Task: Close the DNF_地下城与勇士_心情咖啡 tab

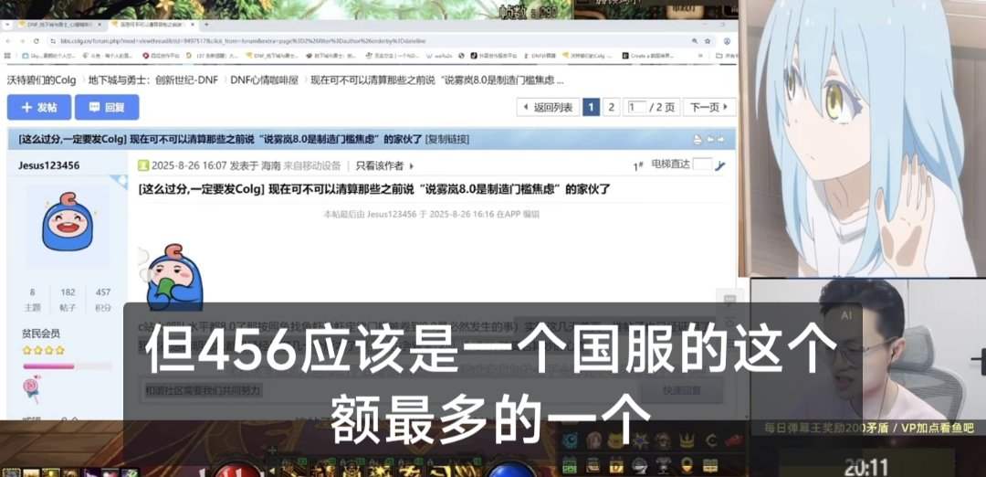Action: tap(100, 25)
